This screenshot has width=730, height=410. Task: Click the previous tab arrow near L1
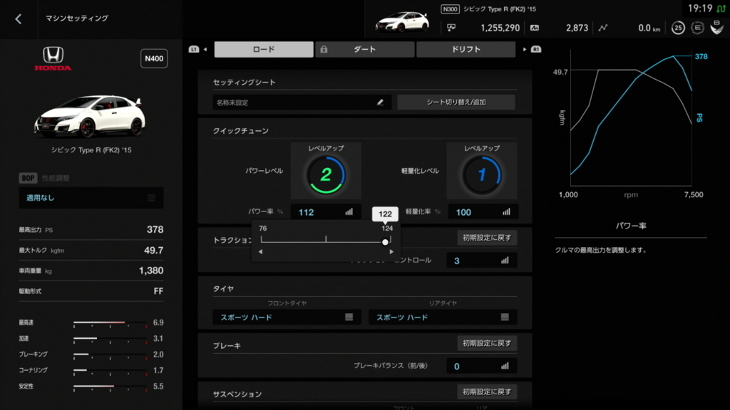205,49
